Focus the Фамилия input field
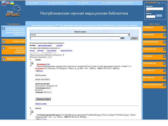Screen dimensions: 168x126 (155, 9)
